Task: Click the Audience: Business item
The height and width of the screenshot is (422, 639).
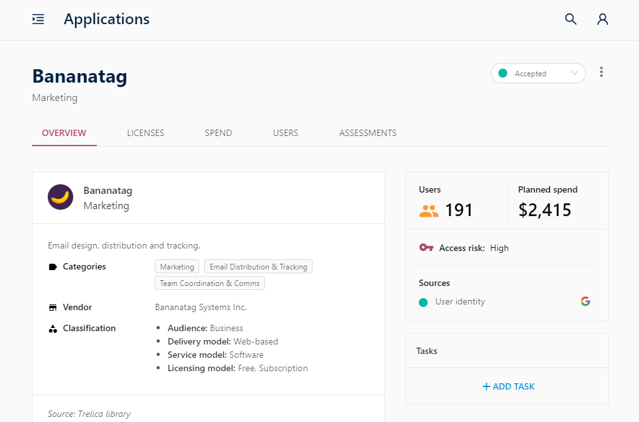Action: tap(206, 328)
